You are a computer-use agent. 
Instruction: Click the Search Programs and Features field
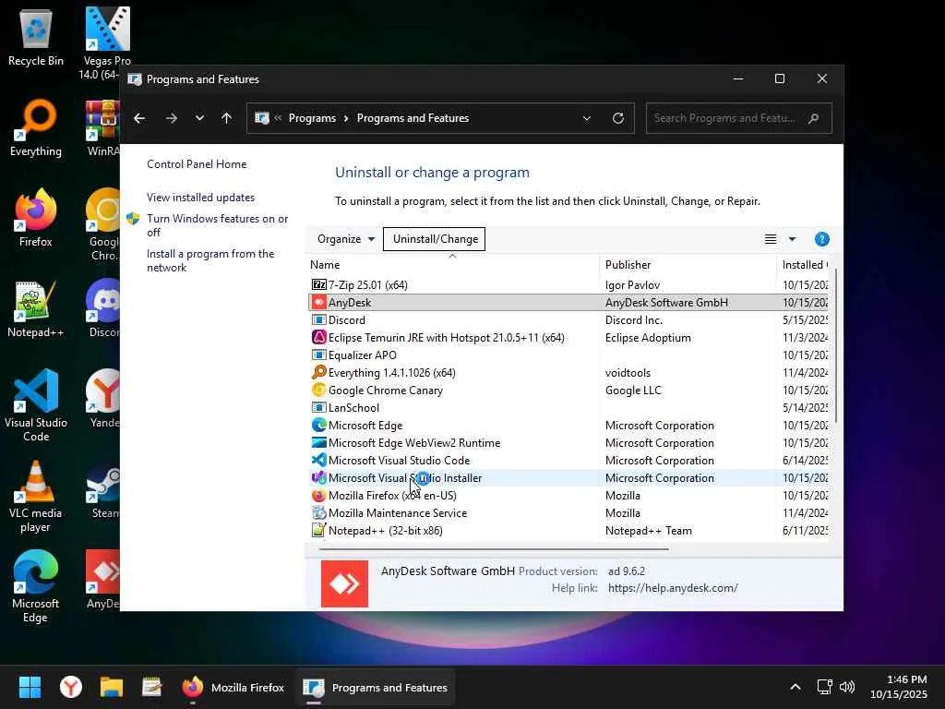(738, 118)
